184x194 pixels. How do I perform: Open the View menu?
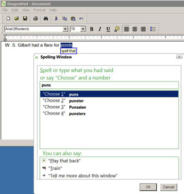point(26,10)
